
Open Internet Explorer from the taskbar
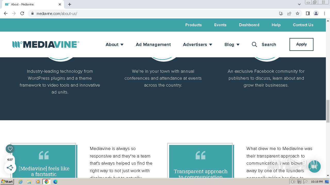click(20, 182)
